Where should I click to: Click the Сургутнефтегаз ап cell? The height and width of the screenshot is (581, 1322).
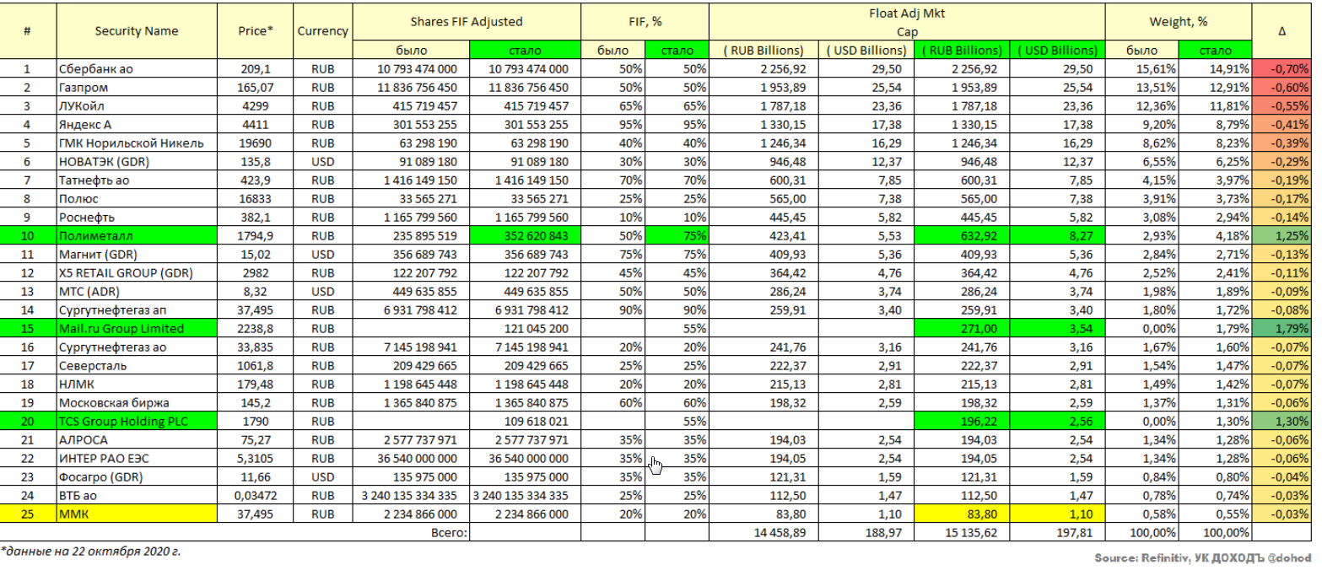[136, 309]
